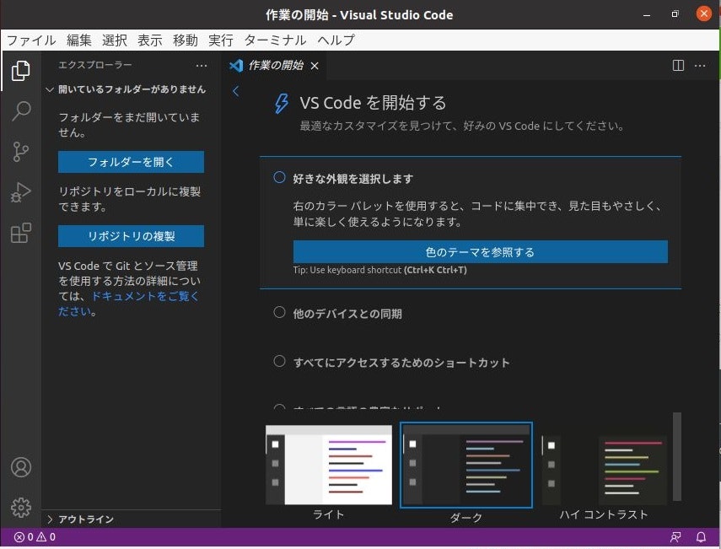Close the Visual Studio Code window
The height and width of the screenshot is (549, 721).
pyautogui.click(x=703, y=13)
